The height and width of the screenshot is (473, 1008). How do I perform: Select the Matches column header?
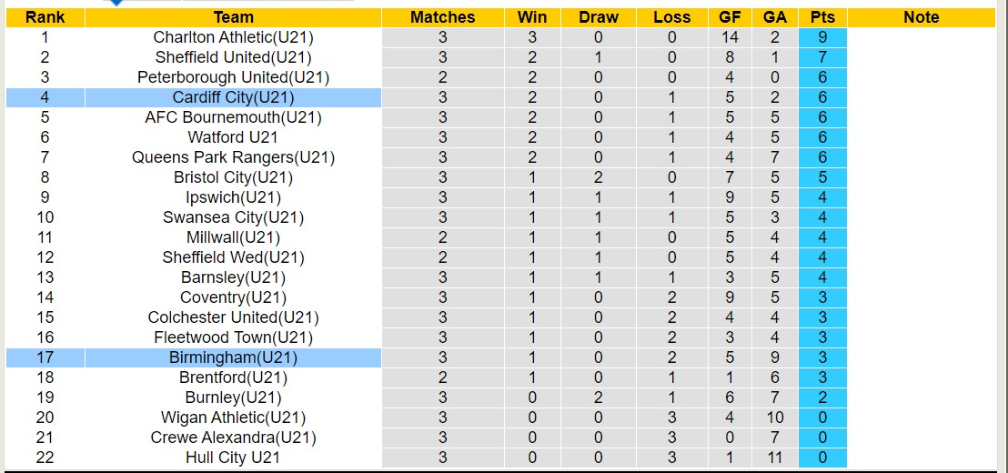442,17
